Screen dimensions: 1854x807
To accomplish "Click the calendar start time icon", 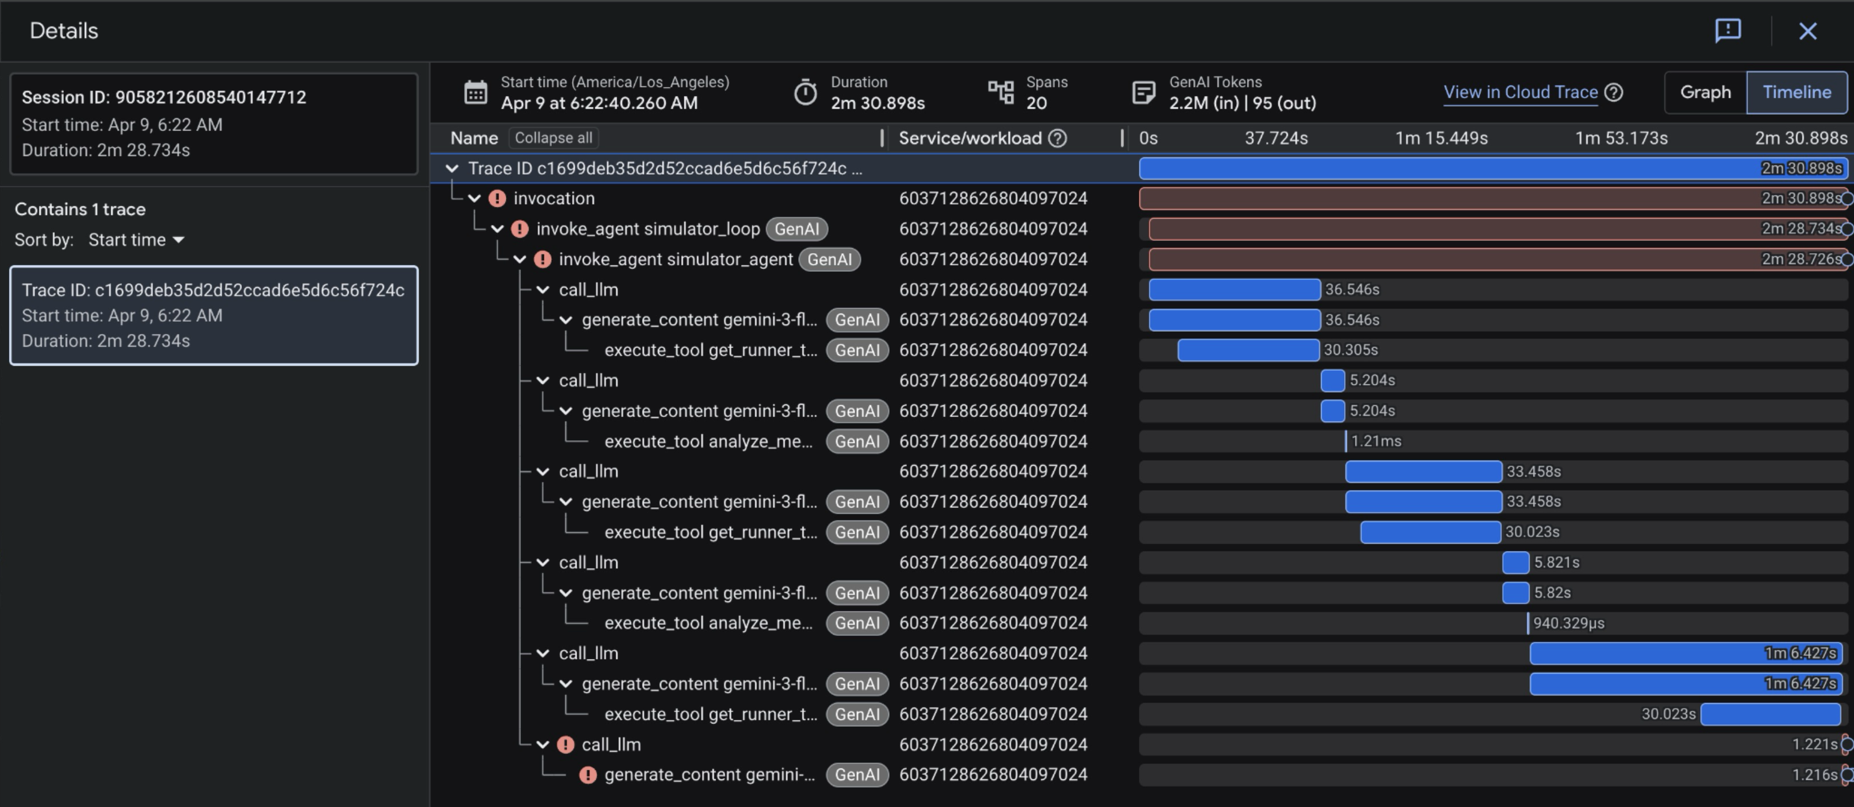I will click(x=475, y=93).
